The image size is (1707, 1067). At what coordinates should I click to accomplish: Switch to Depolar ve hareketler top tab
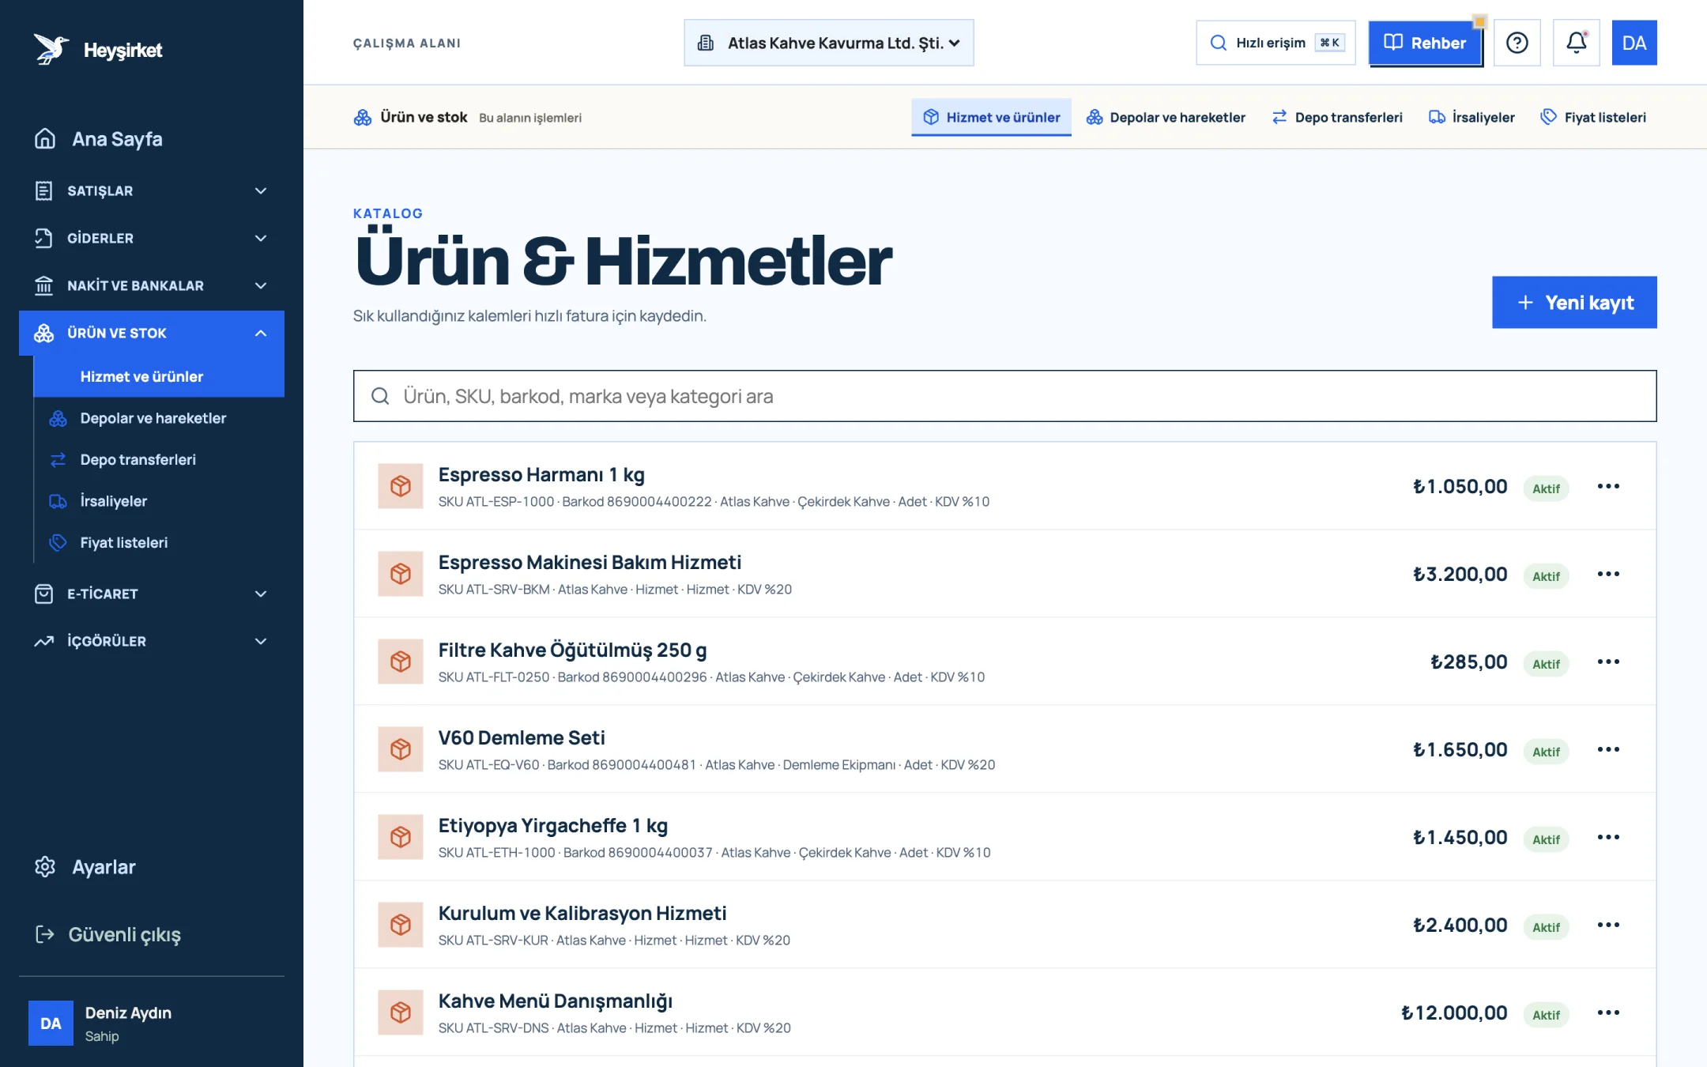pyautogui.click(x=1166, y=117)
